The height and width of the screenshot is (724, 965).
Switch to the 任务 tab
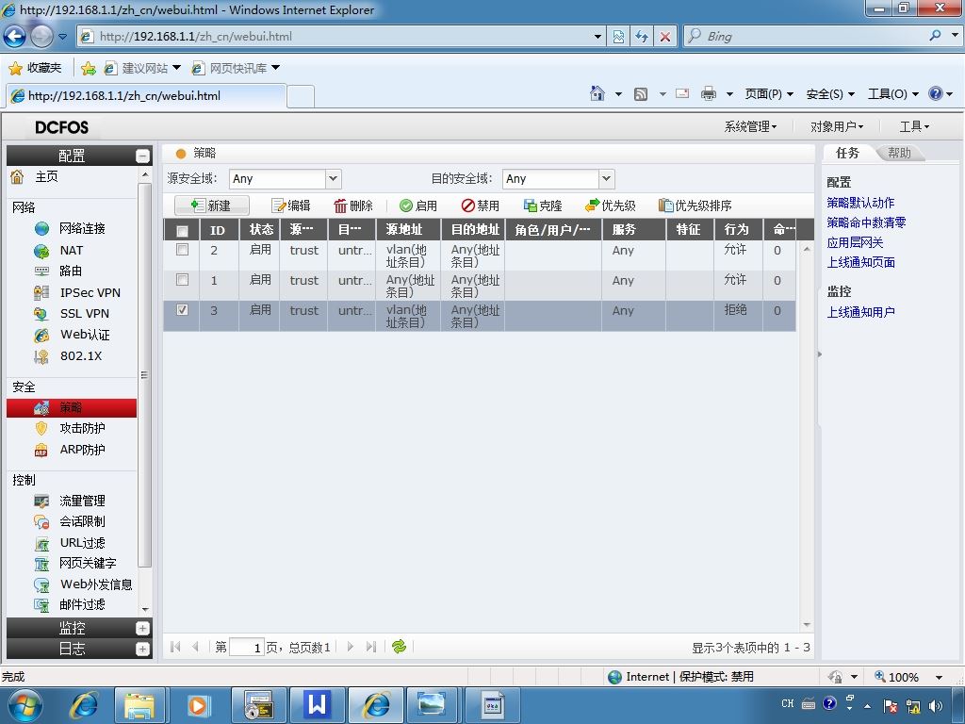click(x=847, y=154)
